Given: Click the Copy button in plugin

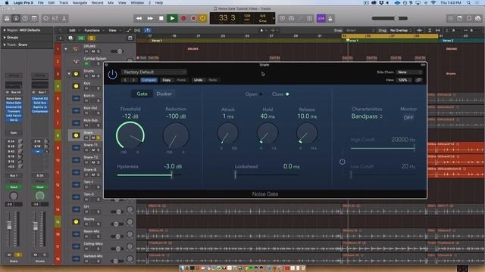Looking at the screenshot, I should click(x=167, y=80).
